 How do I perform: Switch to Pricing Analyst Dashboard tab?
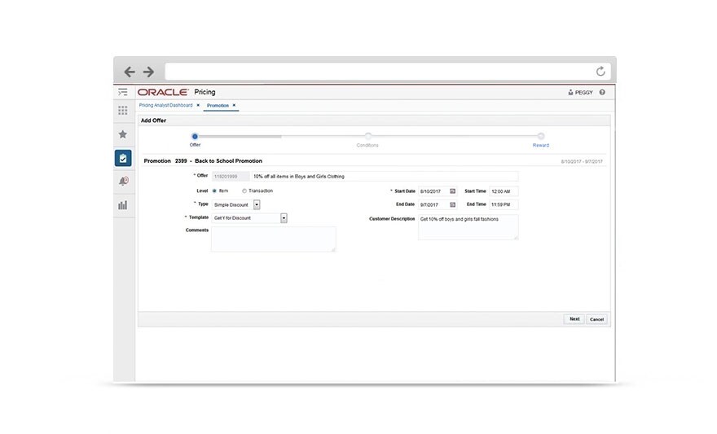point(165,105)
